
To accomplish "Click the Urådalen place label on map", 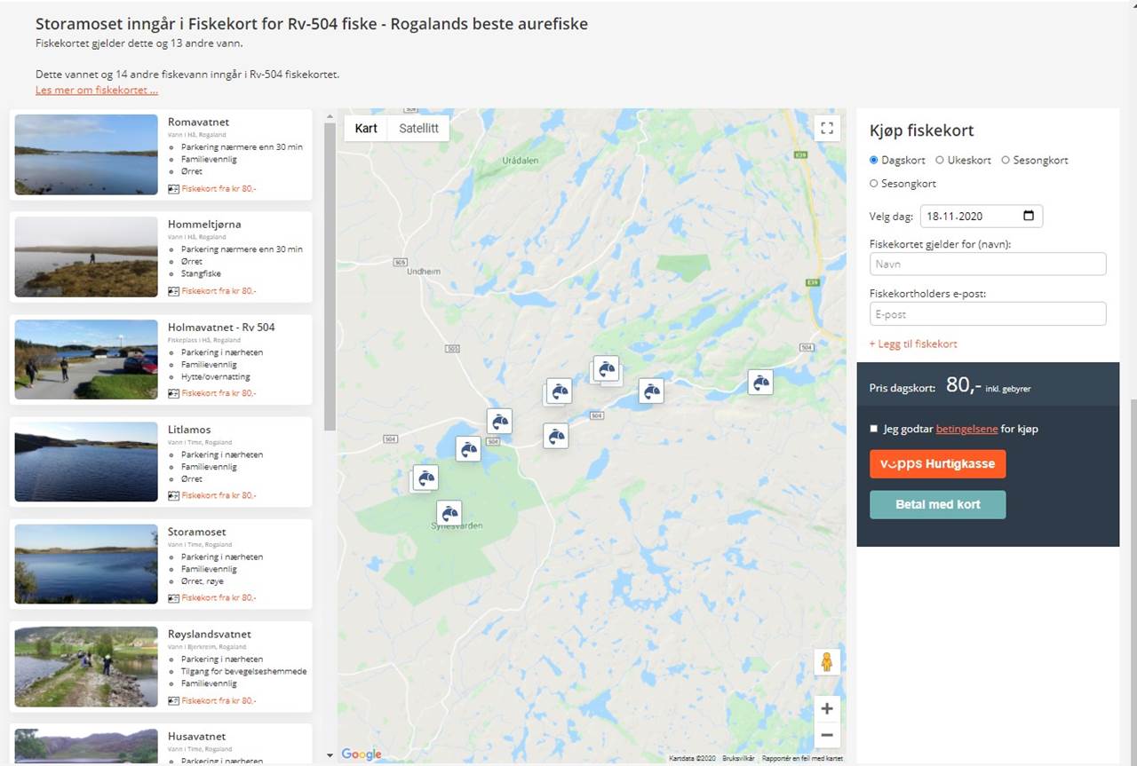I will [x=521, y=161].
